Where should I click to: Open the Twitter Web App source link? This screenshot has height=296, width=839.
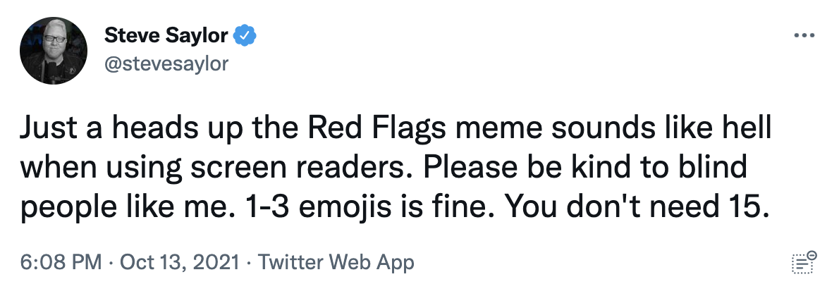[x=336, y=262]
